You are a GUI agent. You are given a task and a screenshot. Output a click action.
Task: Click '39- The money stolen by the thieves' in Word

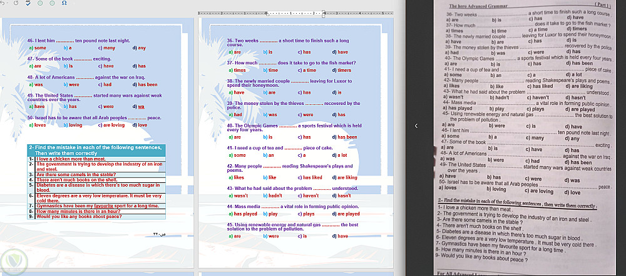(294, 106)
